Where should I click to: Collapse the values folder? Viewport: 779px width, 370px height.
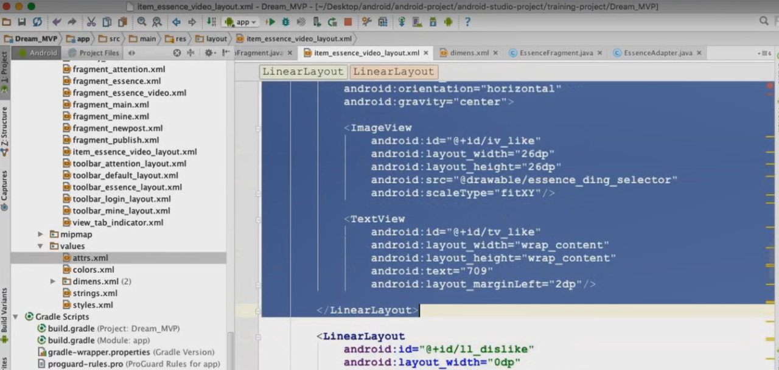[41, 246]
